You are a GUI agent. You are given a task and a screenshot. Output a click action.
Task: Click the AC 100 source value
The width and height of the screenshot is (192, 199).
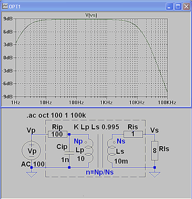point(33,164)
